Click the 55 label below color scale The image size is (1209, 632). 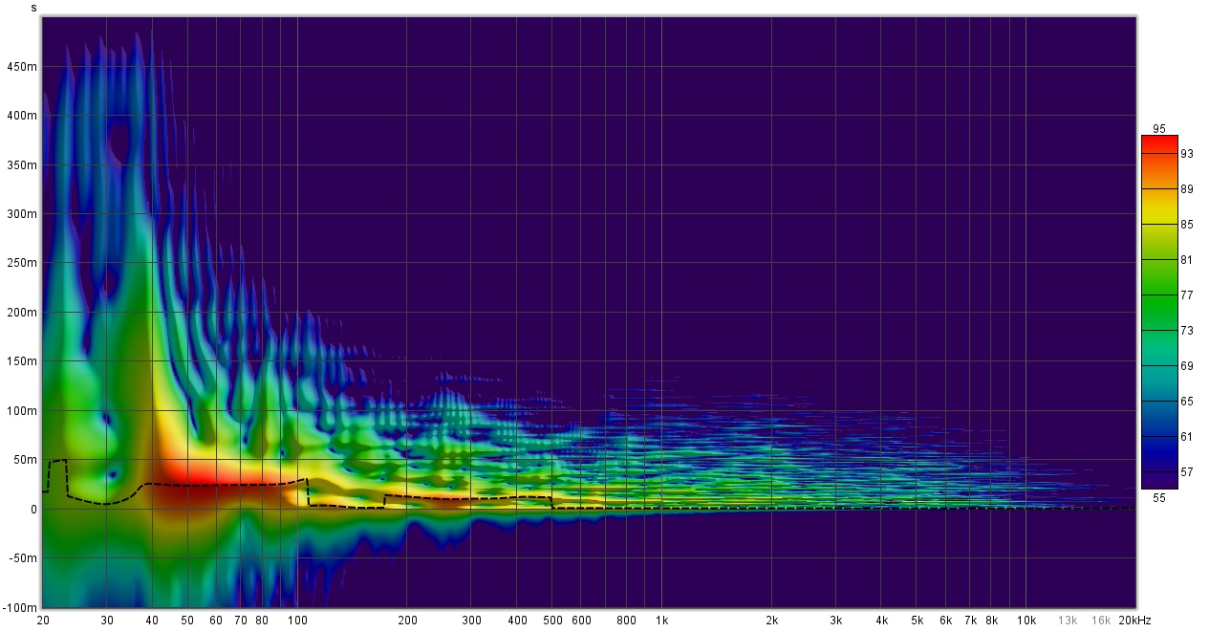point(1159,498)
